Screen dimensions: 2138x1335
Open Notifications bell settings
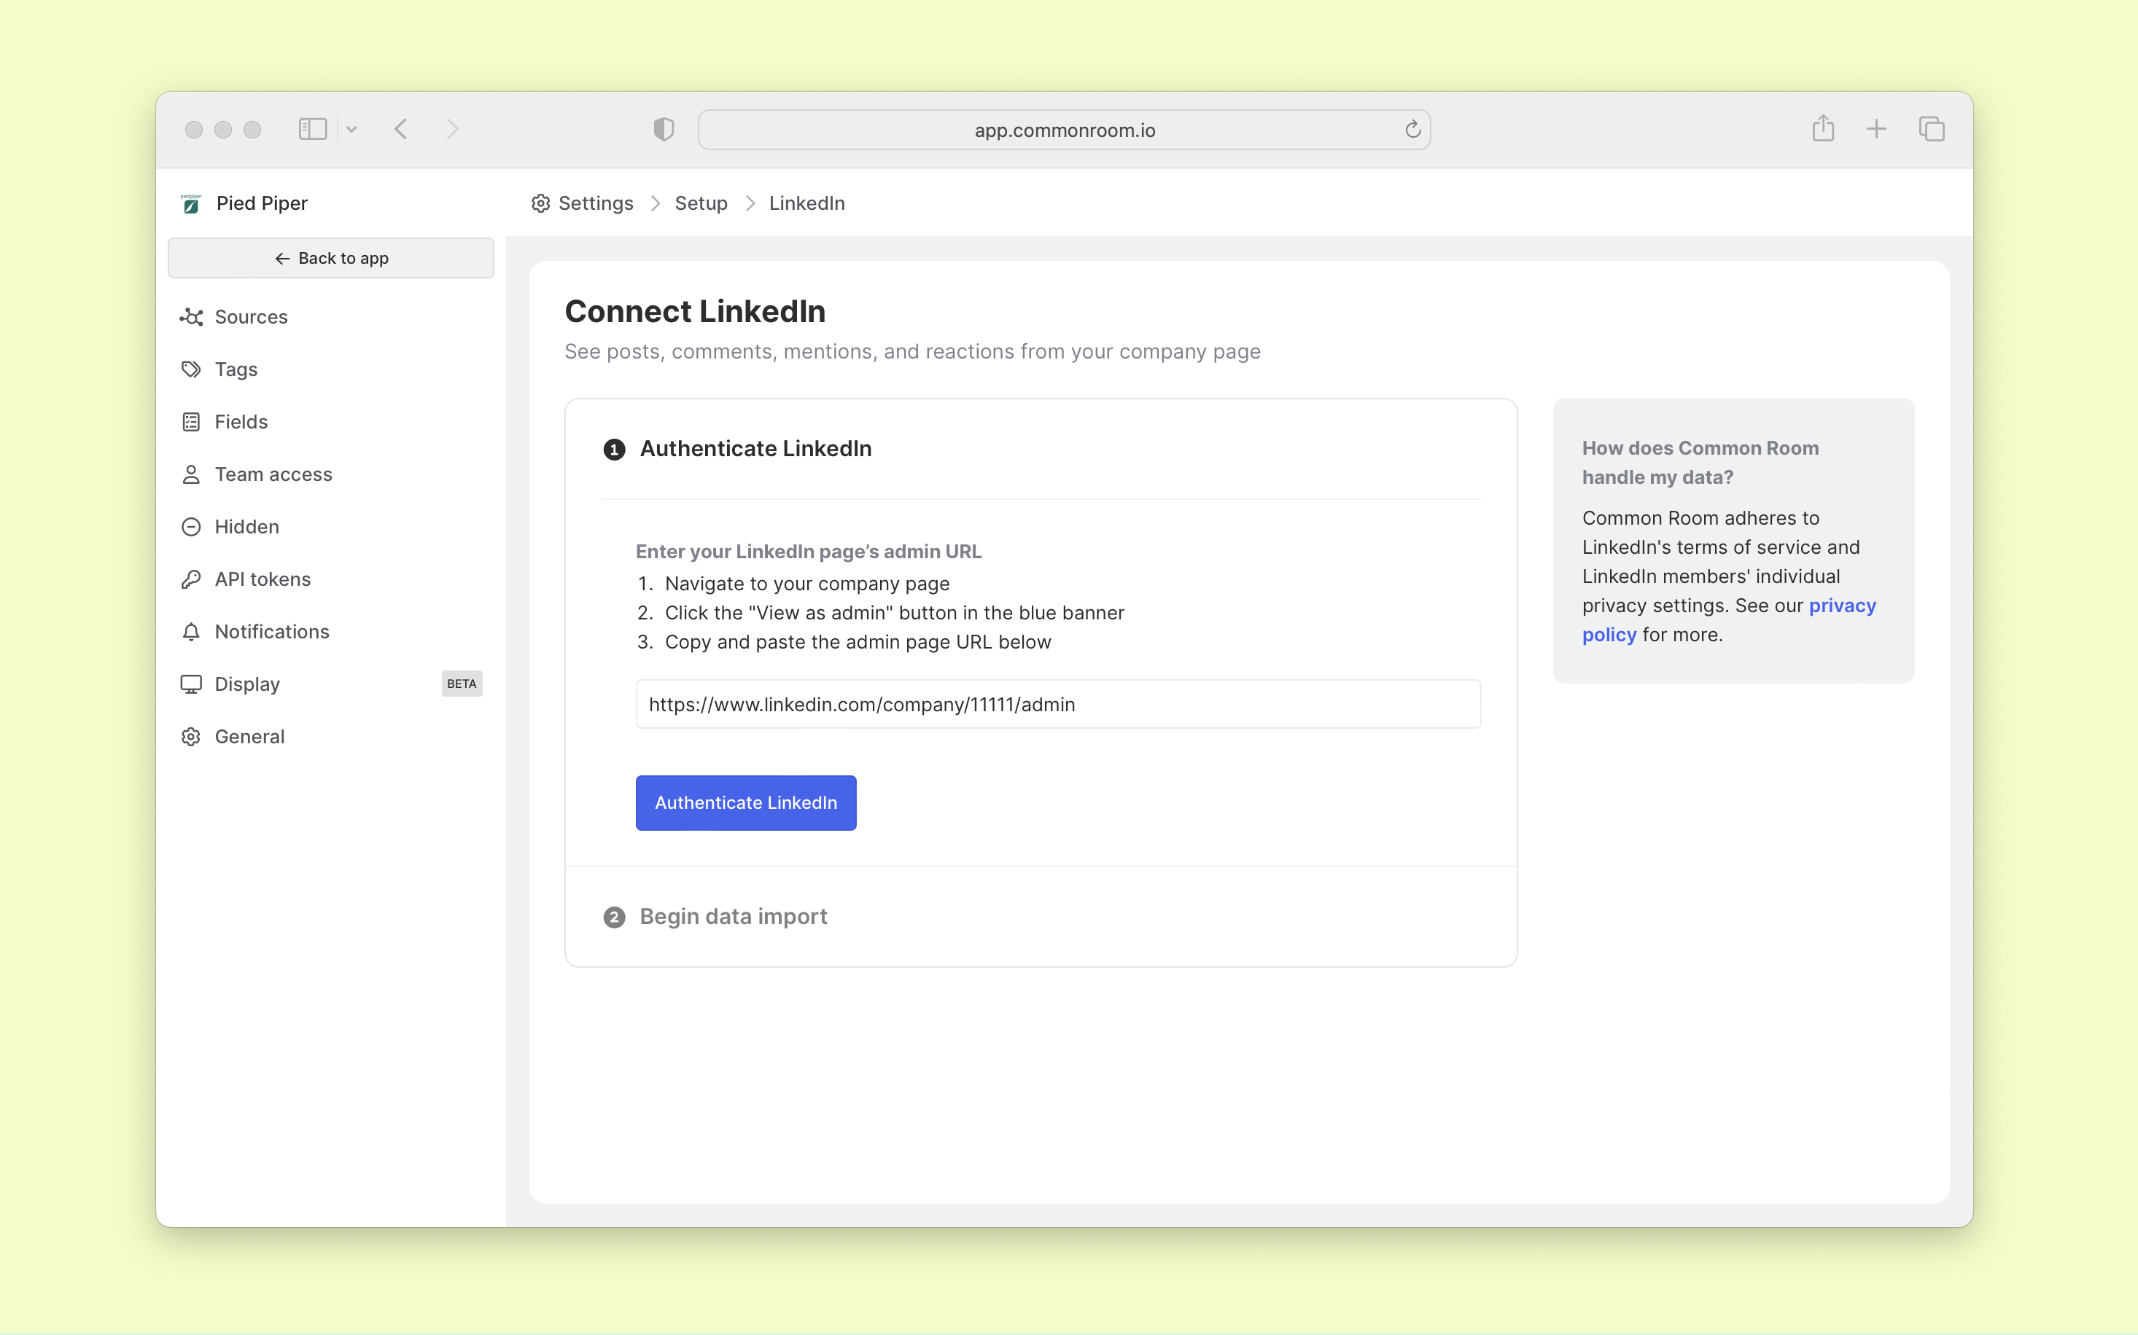pos(191,631)
